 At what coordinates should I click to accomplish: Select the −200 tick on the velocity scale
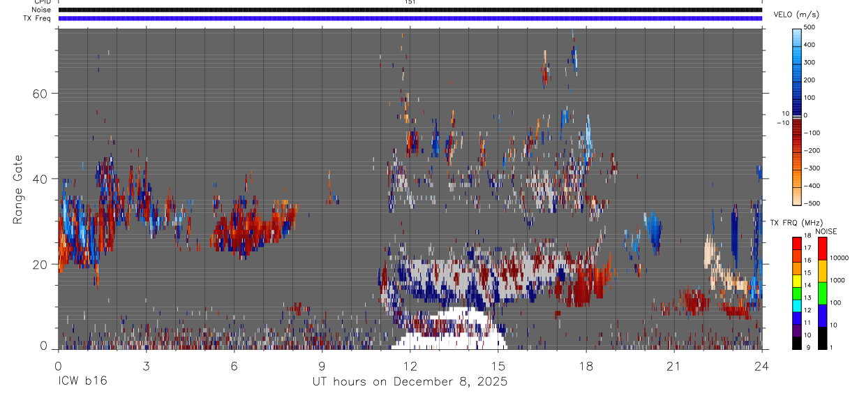tap(812, 150)
